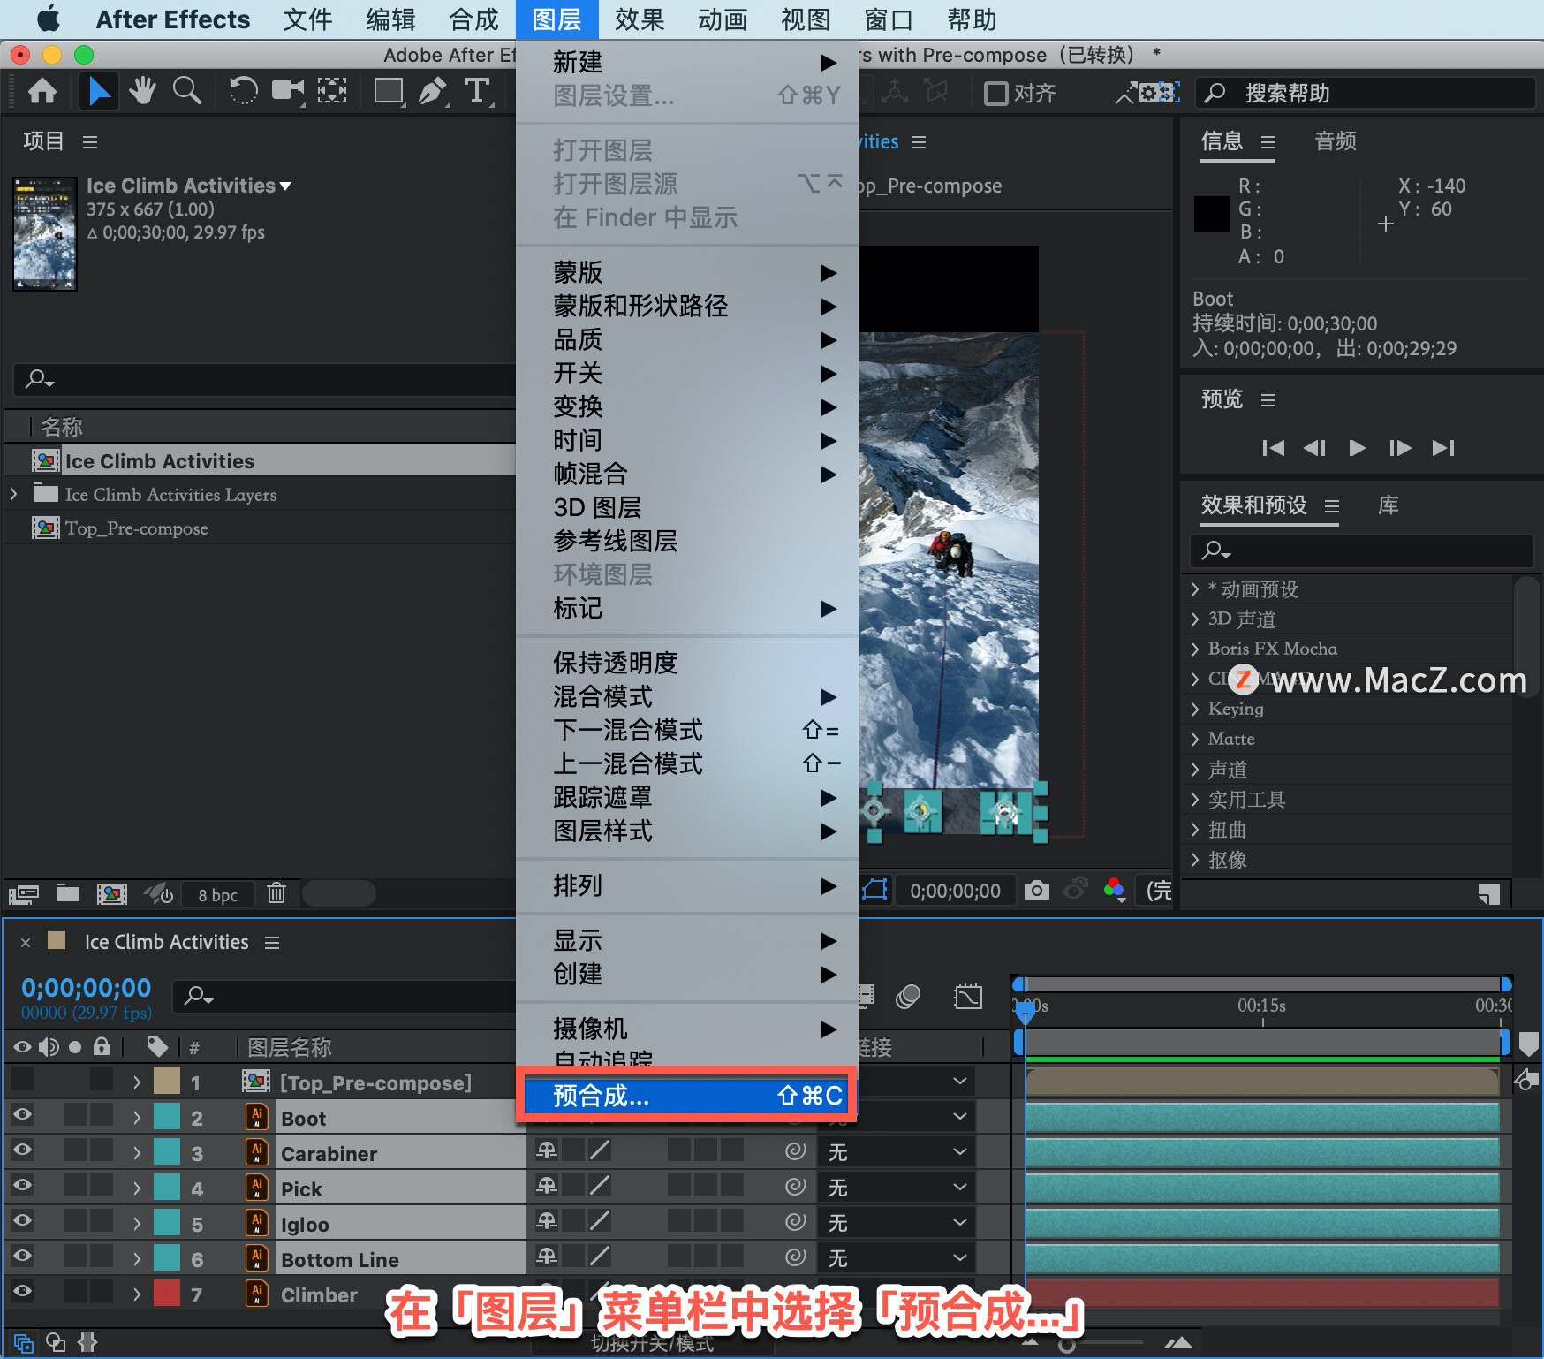Click the teal label color of Boot layer
The image size is (1544, 1359).
pos(167,1117)
